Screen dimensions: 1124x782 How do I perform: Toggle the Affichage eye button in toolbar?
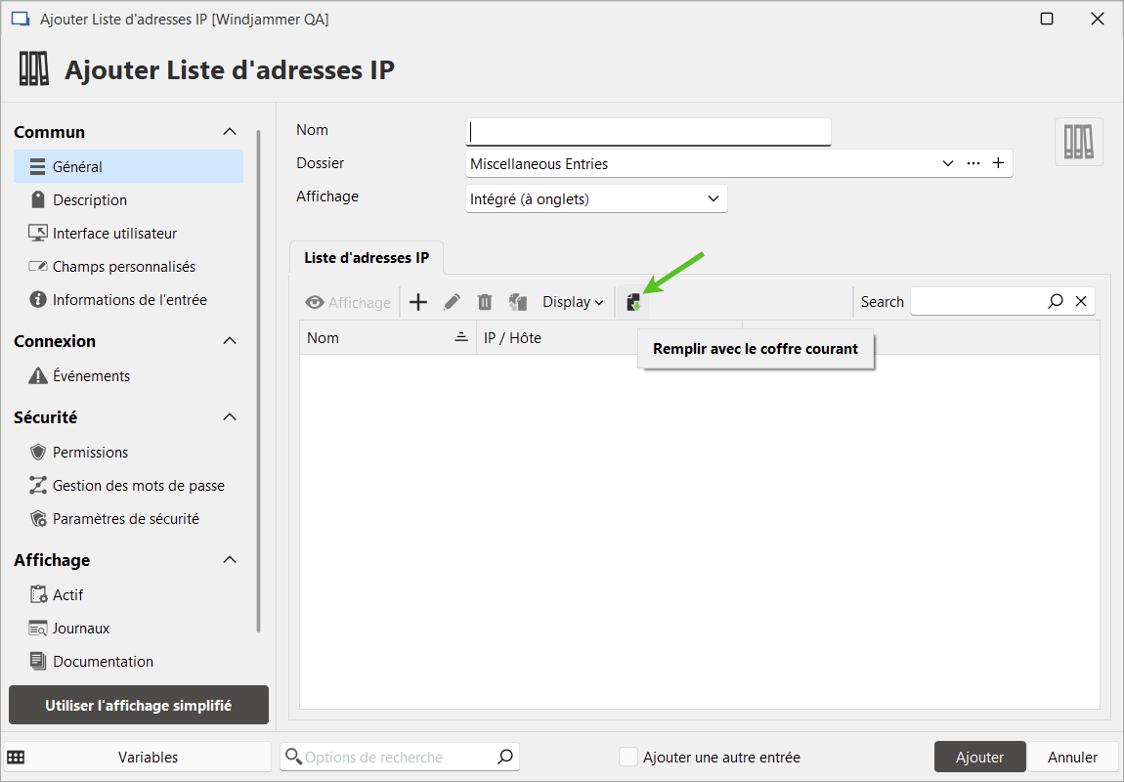[348, 302]
